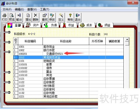Select the 短期投资 account row
Screen dimensions: 140x109
click(68, 61)
